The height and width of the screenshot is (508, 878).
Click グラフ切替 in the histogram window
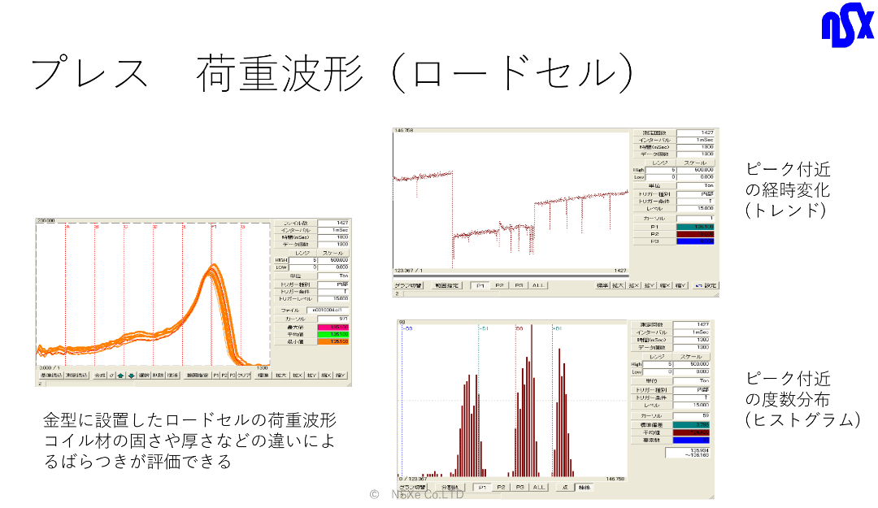pyautogui.click(x=413, y=488)
